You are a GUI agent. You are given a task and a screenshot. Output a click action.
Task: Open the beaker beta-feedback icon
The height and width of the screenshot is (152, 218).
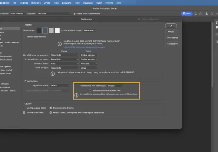pyautogui.click(x=196, y=14)
